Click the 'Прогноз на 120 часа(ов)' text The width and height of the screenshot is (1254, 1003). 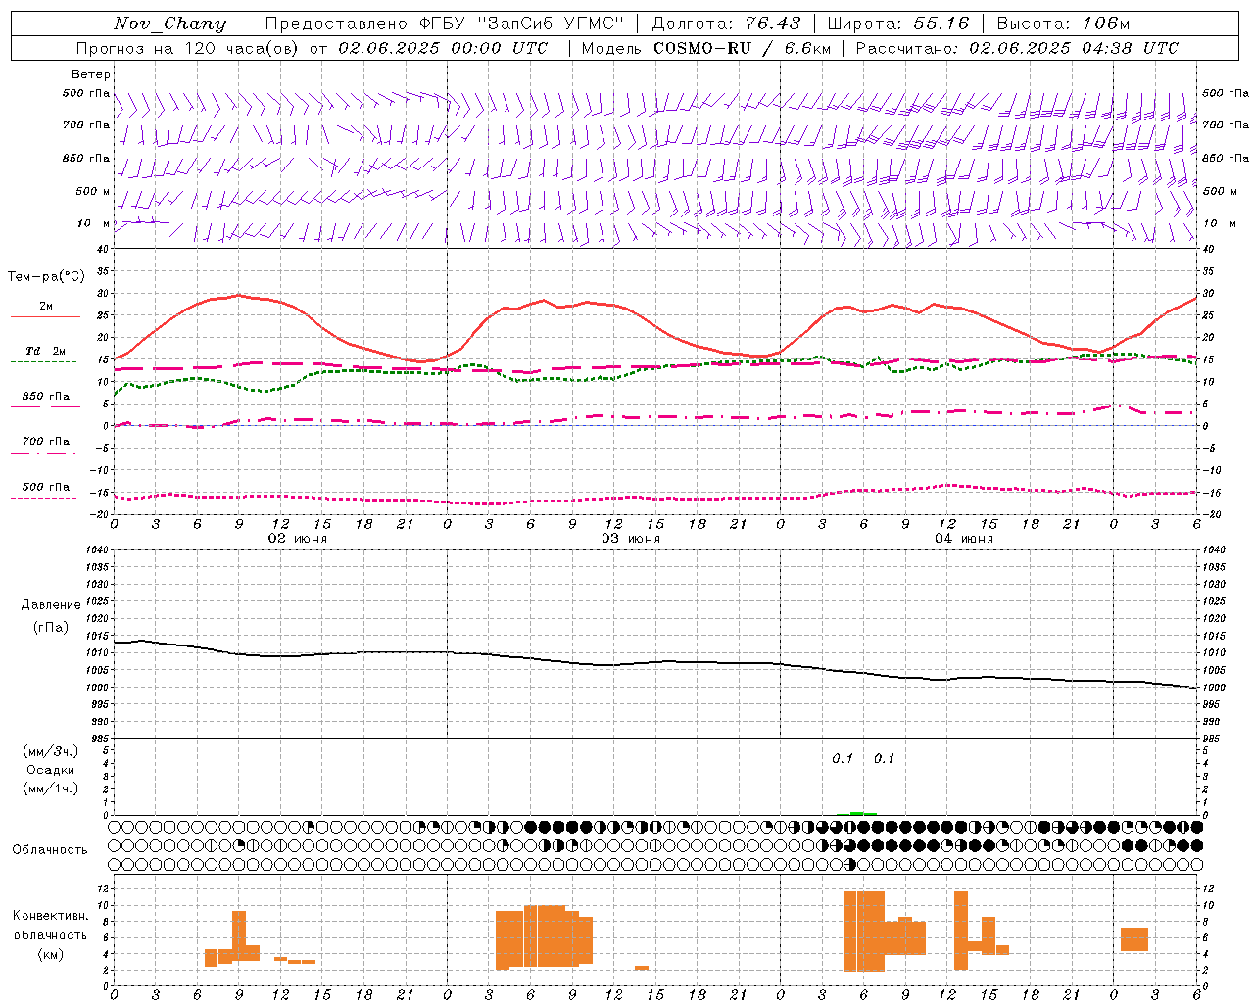click(x=189, y=48)
